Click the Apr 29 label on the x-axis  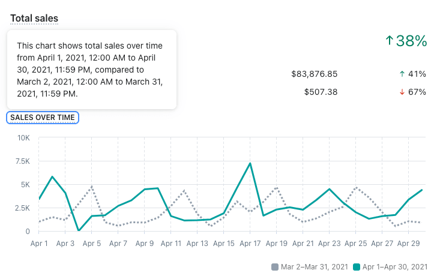pos(408,244)
